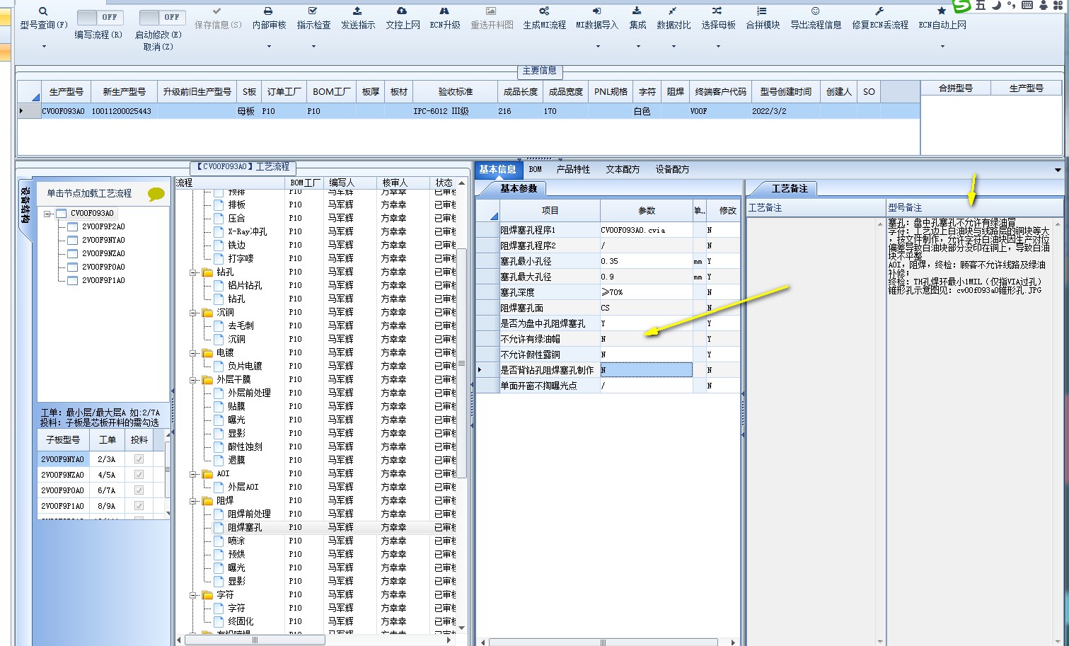The width and height of the screenshot is (1069, 646).
Task: Click the 是否背钻孔阻焊塞孔制作 parameter field
Action: point(646,370)
